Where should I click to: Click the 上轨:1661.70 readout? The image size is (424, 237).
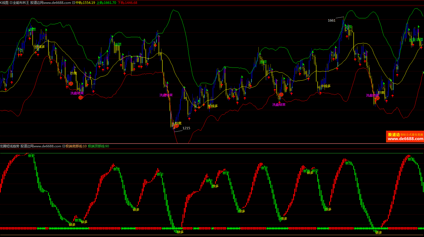(x=106, y=2)
